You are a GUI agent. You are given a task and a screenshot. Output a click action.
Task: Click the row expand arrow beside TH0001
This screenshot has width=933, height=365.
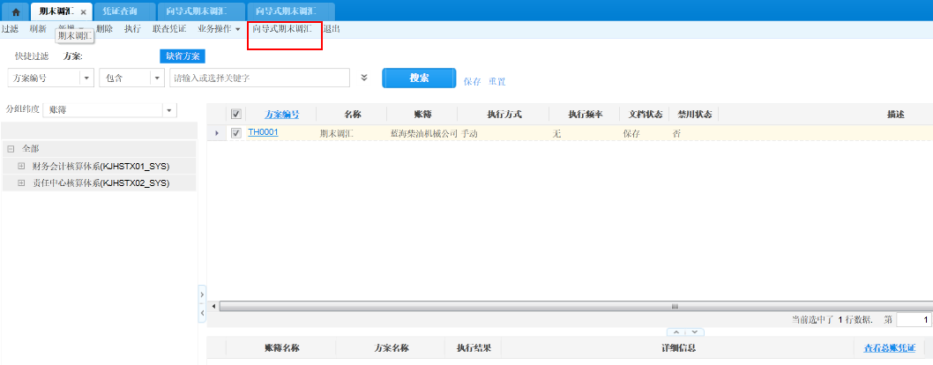pos(217,133)
